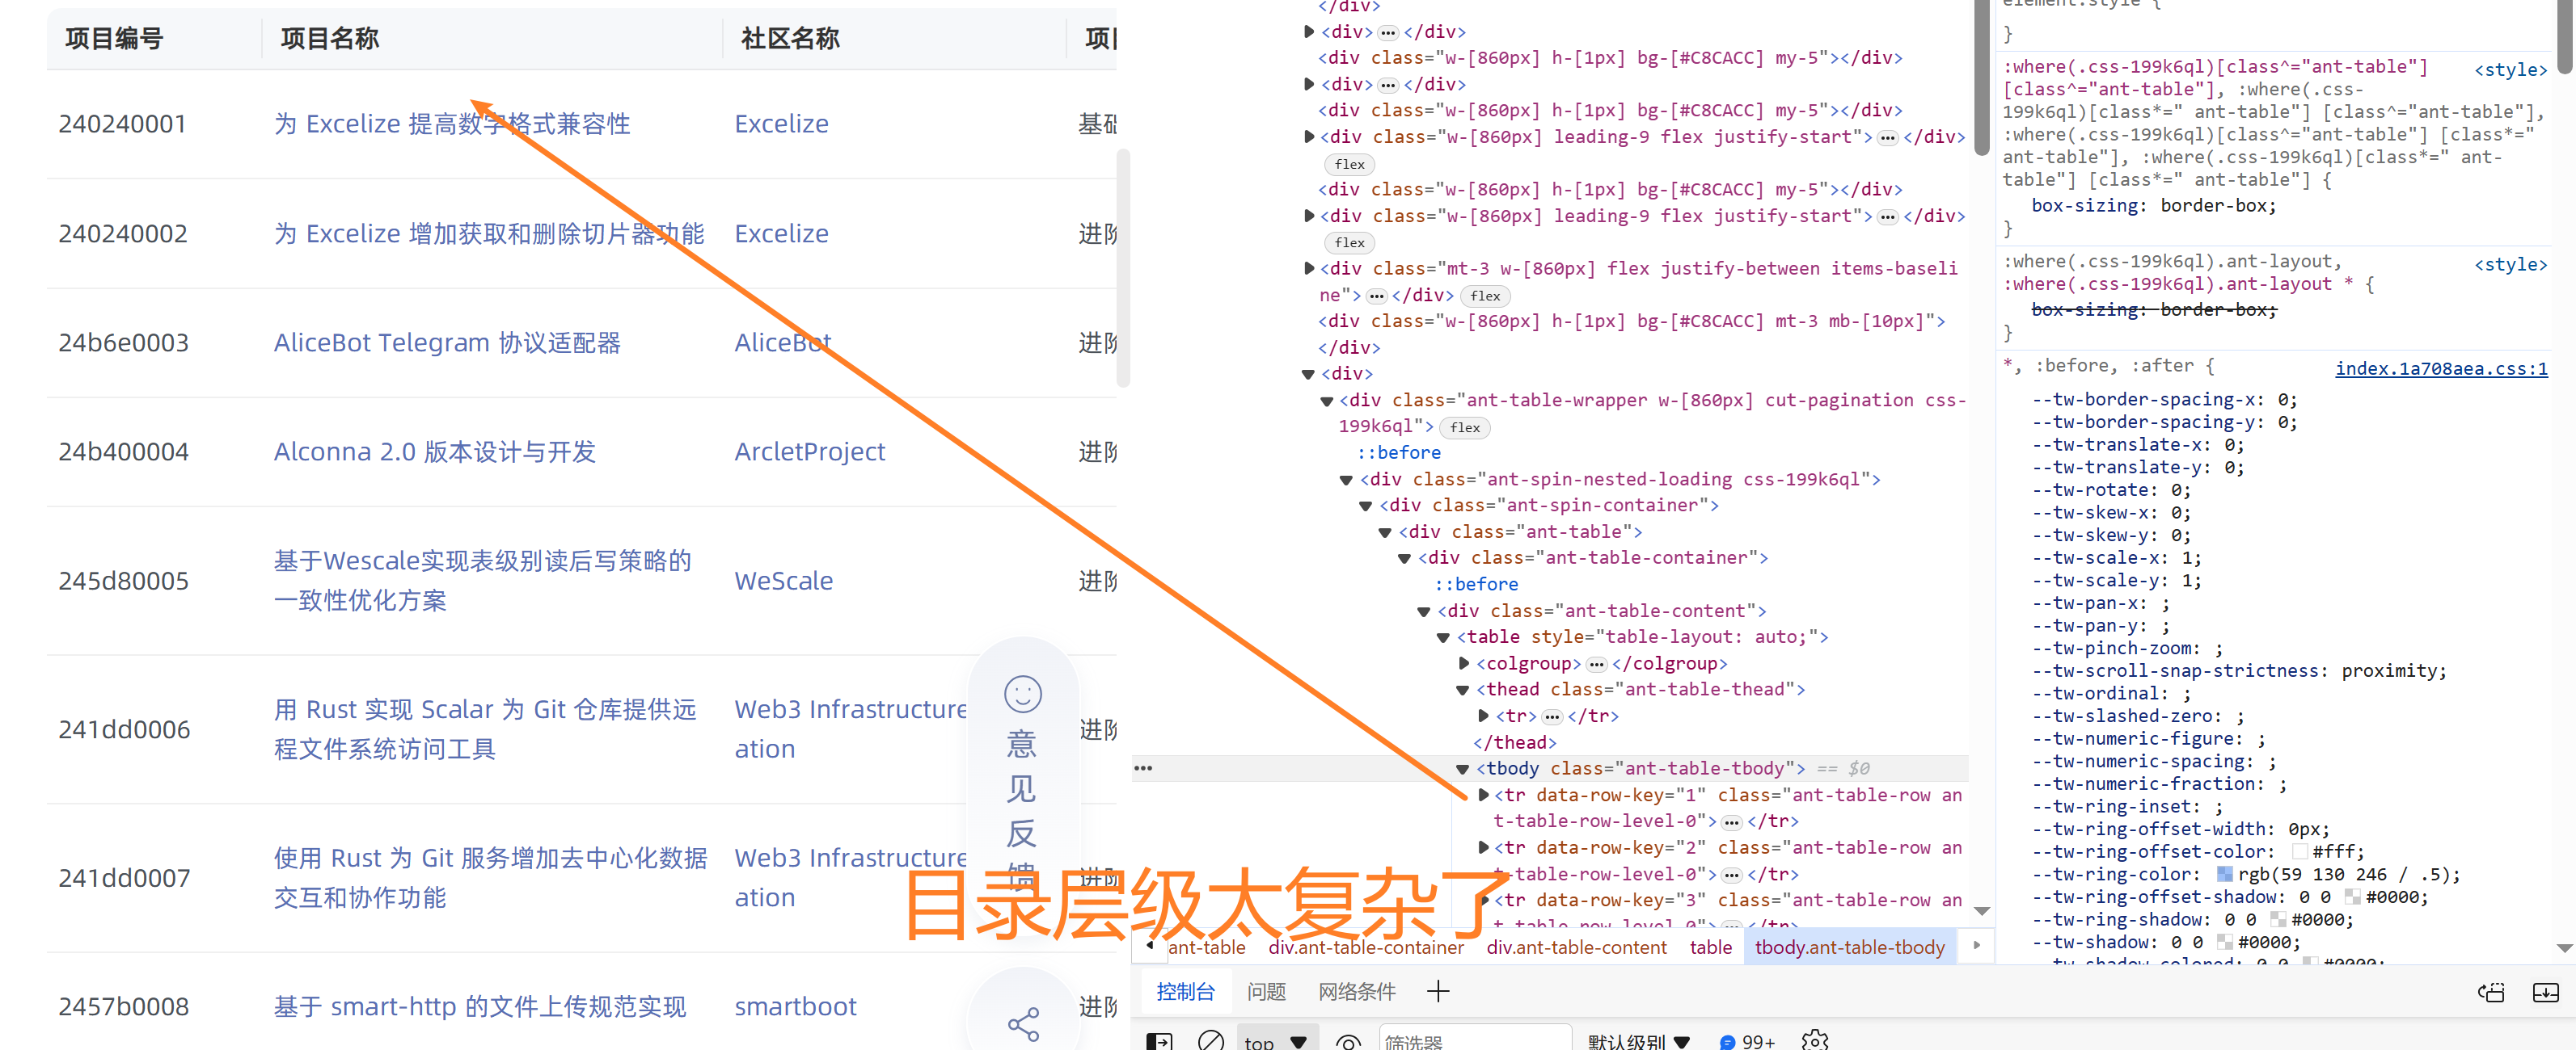This screenshot has height=1050, width=2576.
Task: Open AliceBot Telegram 协议适配器 project link
Action: pos(447,342)
